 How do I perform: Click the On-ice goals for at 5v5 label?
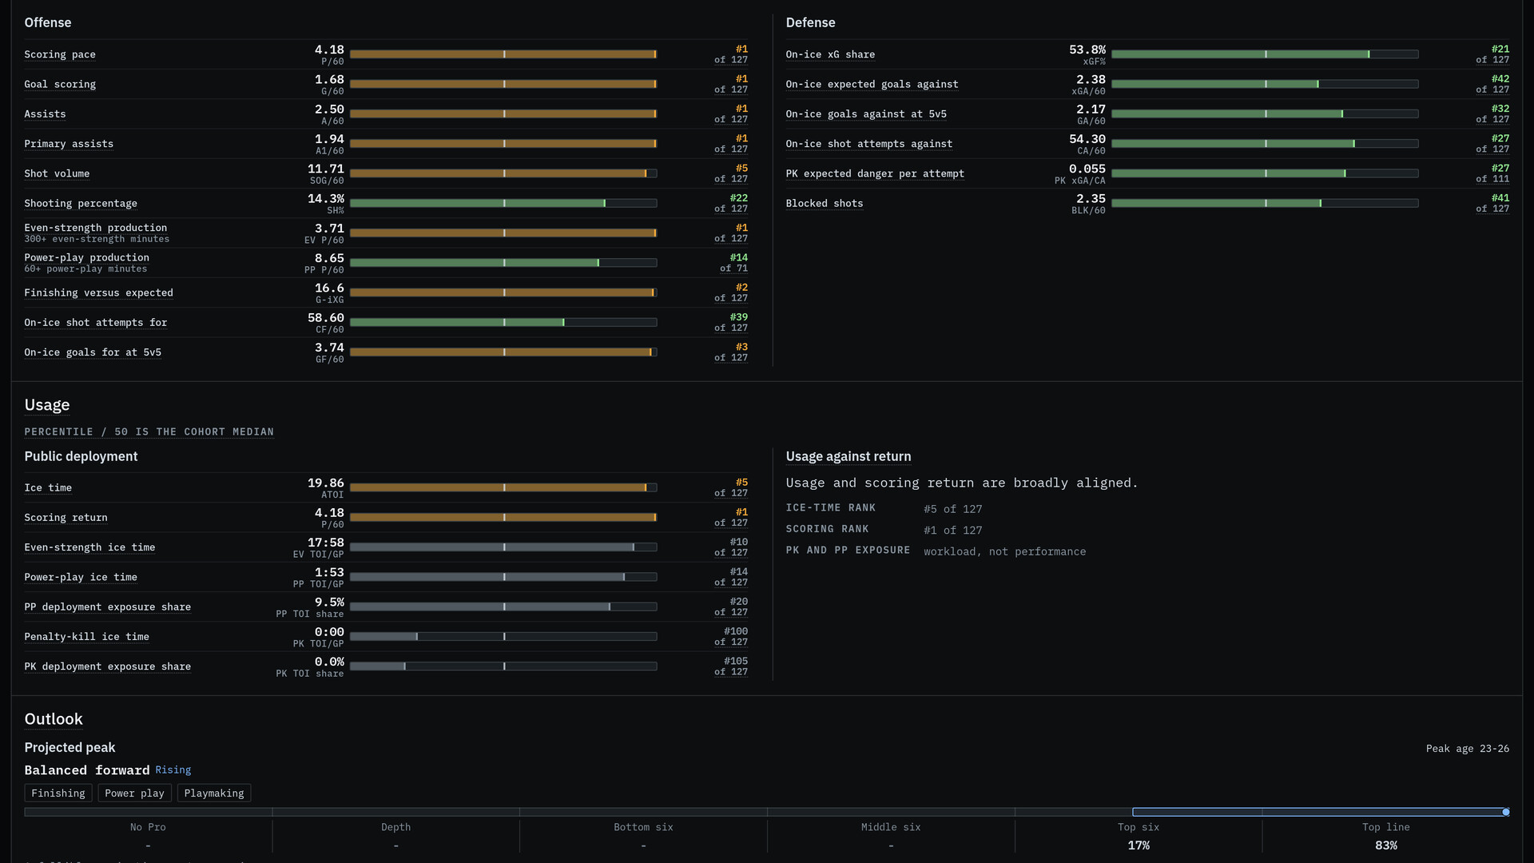click(93, 352)
